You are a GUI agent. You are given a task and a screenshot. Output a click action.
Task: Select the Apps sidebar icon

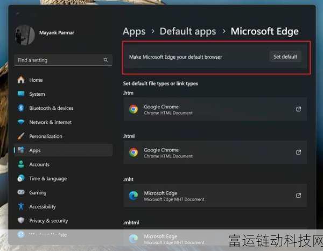[21, 150]
